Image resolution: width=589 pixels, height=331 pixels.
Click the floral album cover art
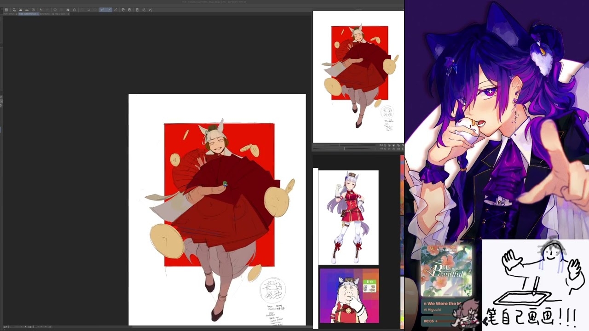pyautogui.click(x=446, y=271)
